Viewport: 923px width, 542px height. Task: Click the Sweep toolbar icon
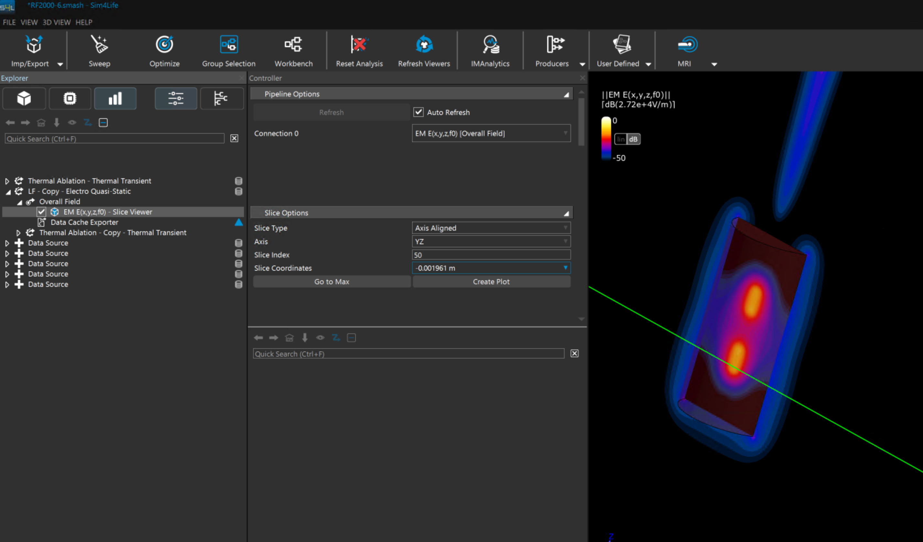pyautogui.click(x=99, y=45)
